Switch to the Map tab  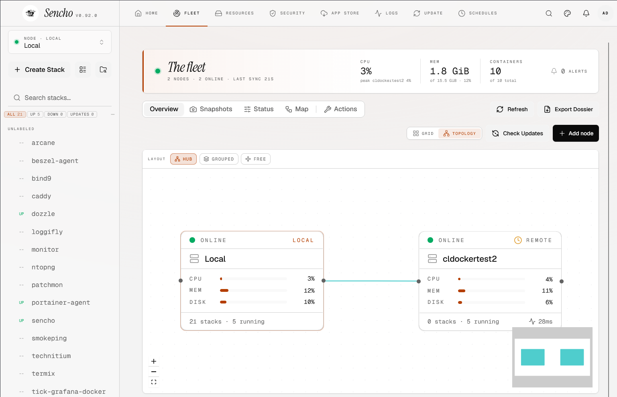click(x=297, y=109)
